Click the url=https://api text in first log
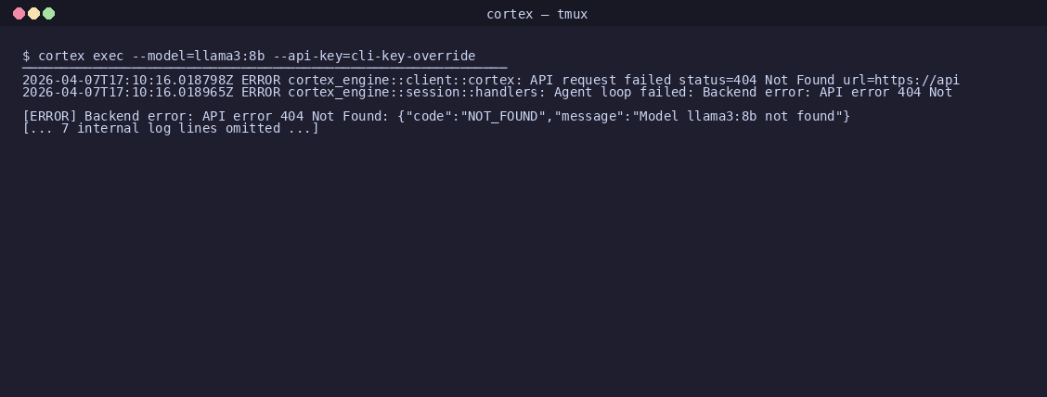Image resolution: width=1047 pixels, height=397 pixels. coord(900,80)
